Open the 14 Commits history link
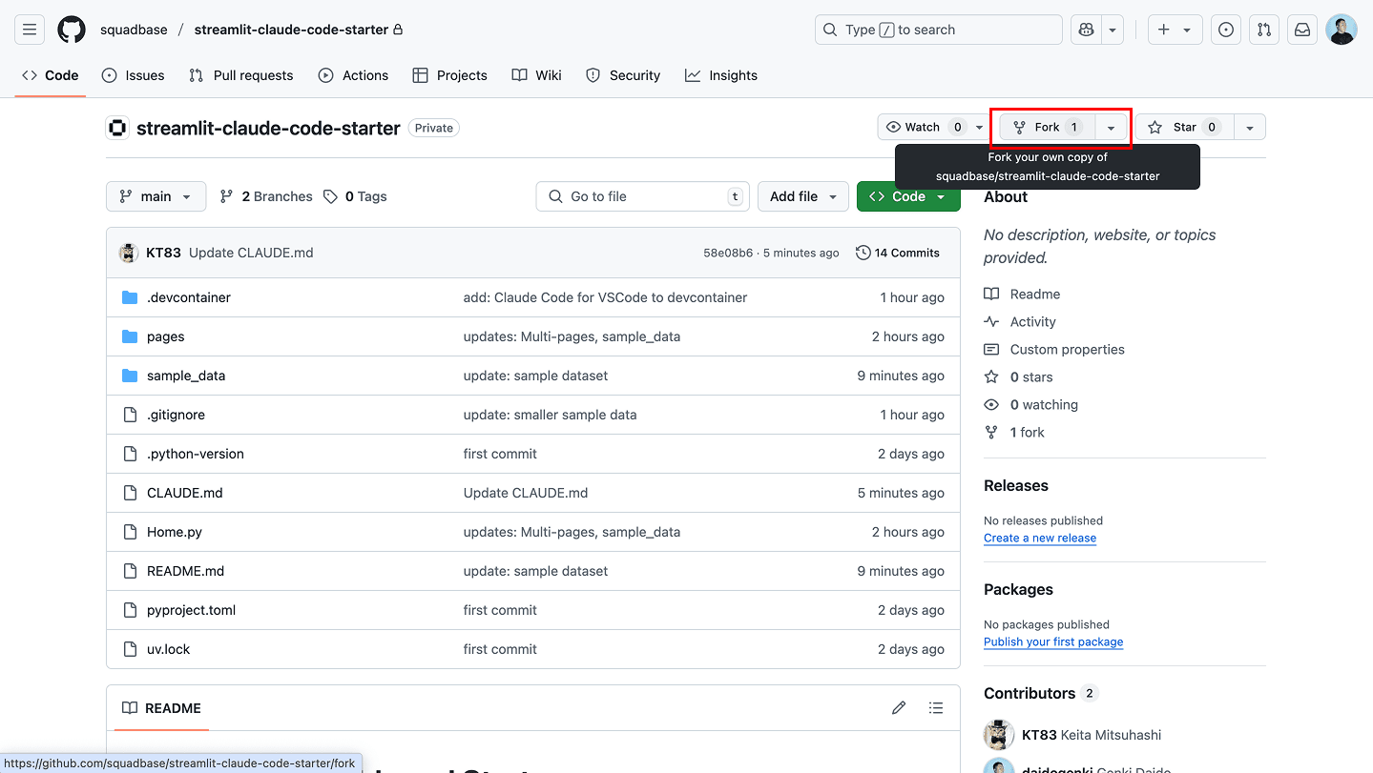This screenshot has height=773, width=1373. pyautogui.click(x=898, y=253)
